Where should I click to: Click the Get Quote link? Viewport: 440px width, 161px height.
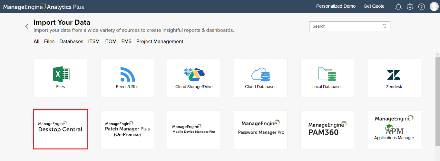[x=374, y=6]
